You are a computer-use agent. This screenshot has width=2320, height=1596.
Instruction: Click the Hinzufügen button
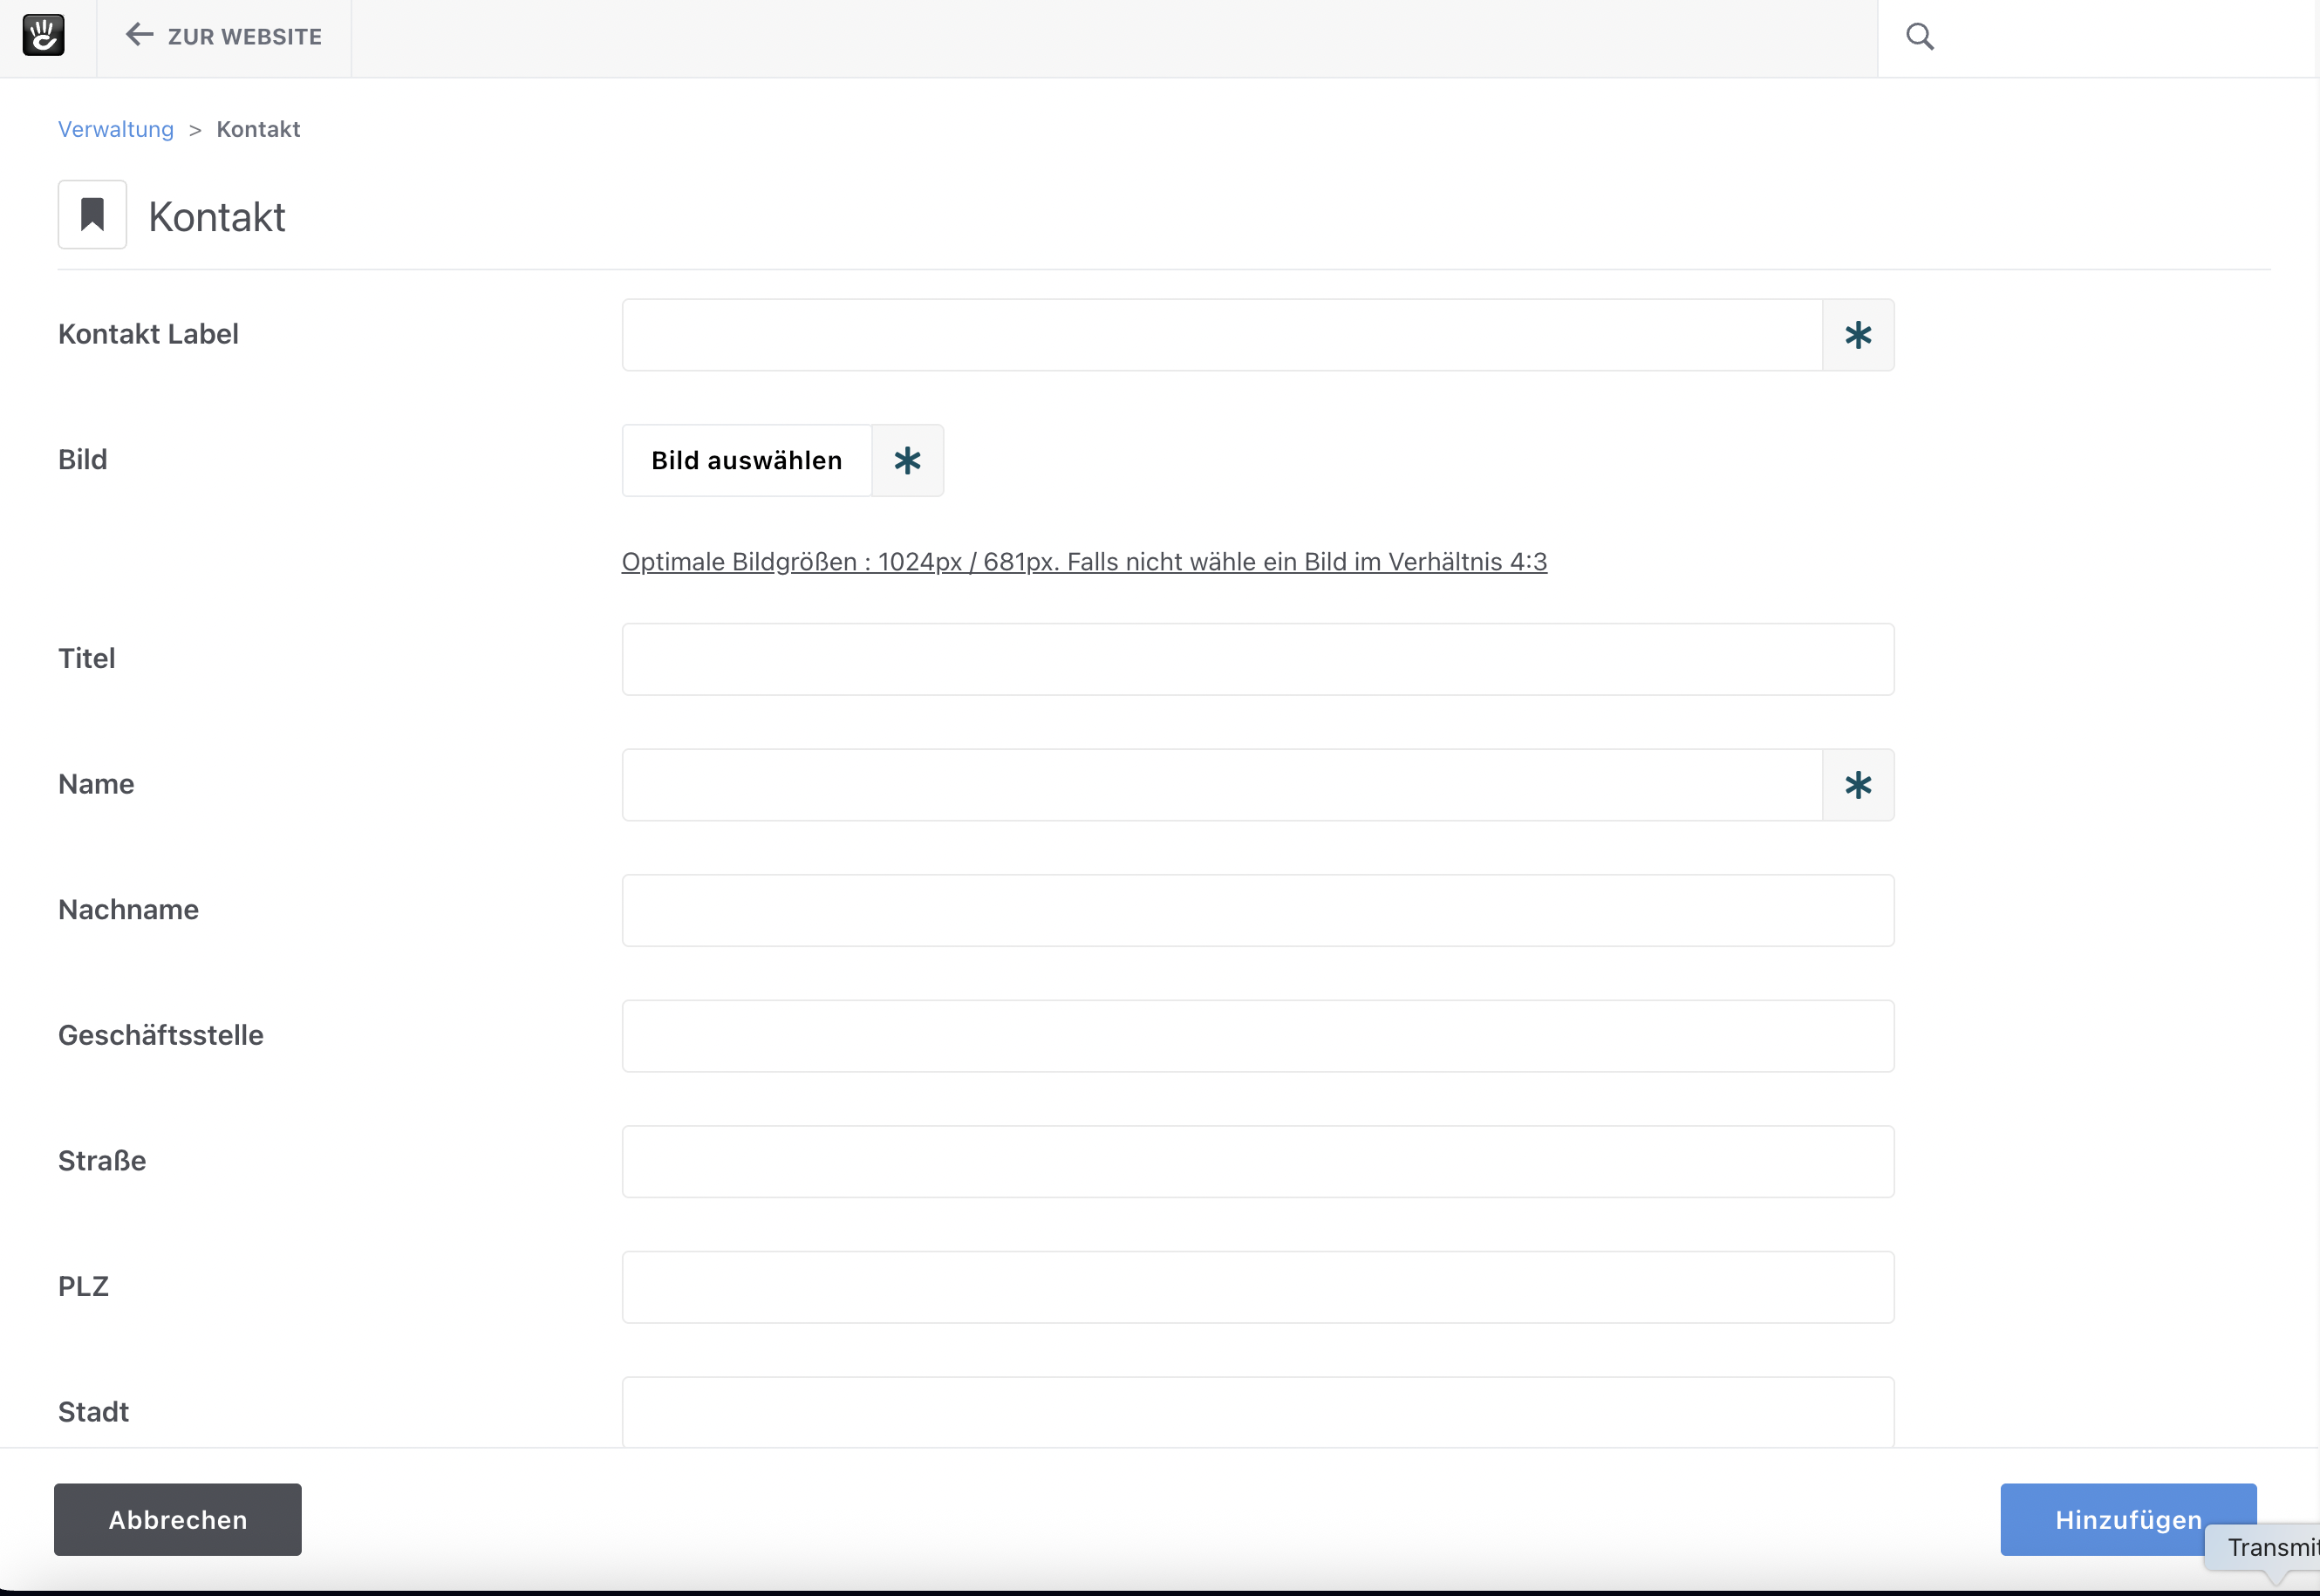click(2128, 1519)
